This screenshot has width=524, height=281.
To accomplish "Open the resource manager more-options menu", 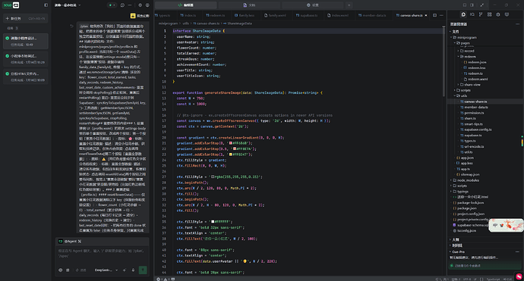I will [x=517, y=24].
